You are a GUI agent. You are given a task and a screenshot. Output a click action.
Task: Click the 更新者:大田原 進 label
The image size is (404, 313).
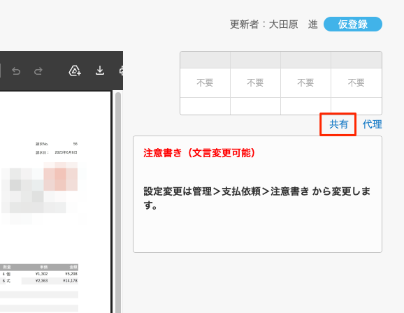(274, 24)
